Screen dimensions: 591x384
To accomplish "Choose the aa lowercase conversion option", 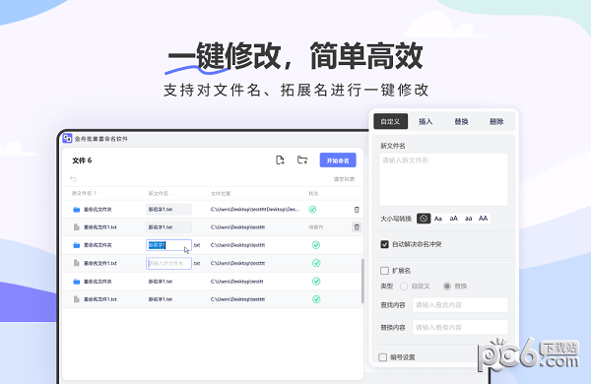I will click(x=469, y=219).
